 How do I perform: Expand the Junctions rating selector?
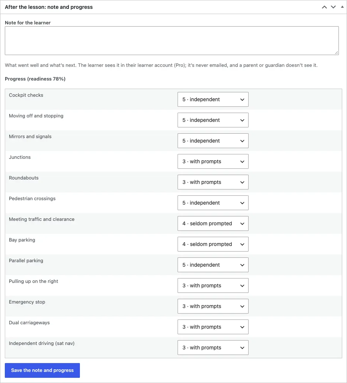pos(213,161)
